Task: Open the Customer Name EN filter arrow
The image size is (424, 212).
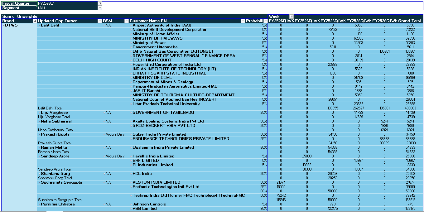Action: 243,21
